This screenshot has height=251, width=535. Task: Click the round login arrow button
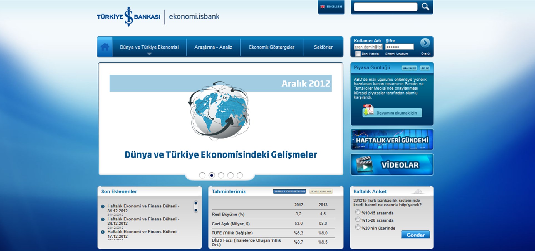pyautogui.click(x=425, y=43)
